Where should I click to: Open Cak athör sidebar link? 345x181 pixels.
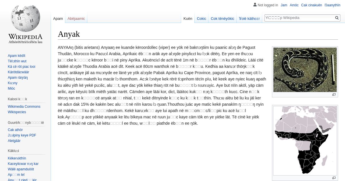[15, 130]
